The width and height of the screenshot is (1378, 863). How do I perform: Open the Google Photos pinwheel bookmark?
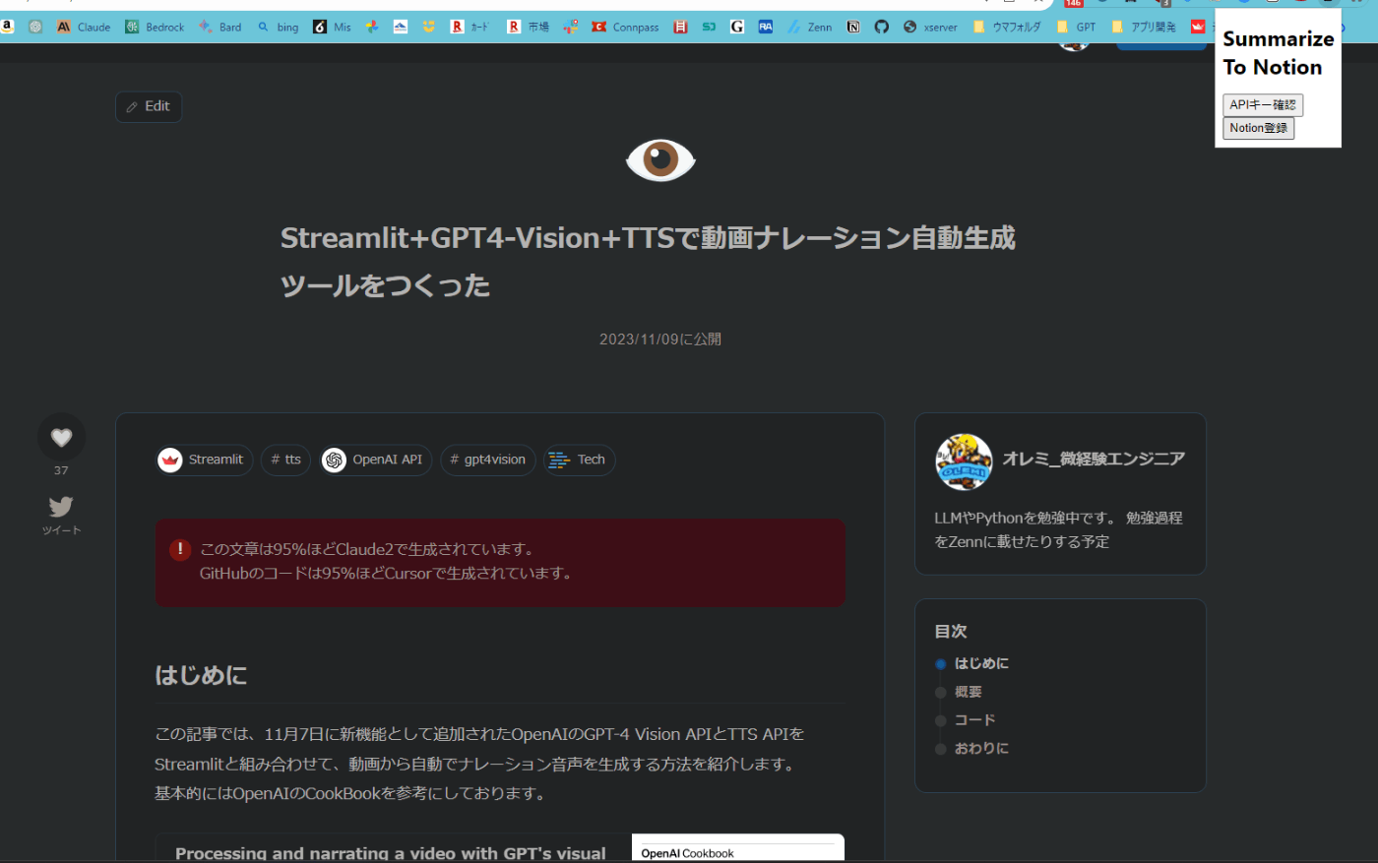pyautogui.click(x=372, y=27)
